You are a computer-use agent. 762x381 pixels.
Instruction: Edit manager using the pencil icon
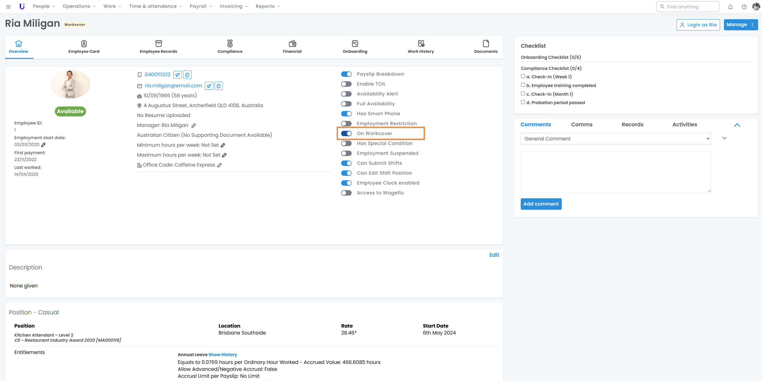(194, 126)
